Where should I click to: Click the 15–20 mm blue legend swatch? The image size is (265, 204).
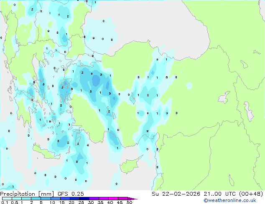pos(65,199)
